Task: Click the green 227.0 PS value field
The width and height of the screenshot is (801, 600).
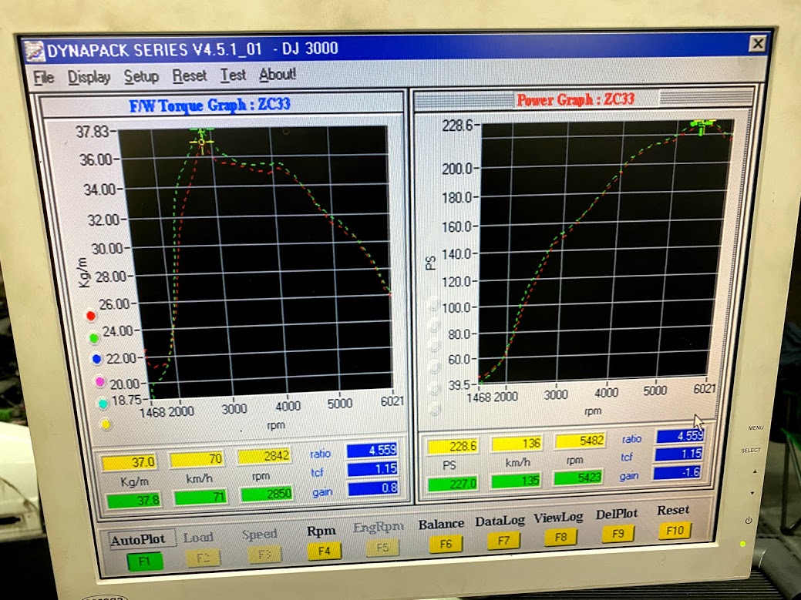Action: point(453,483)
